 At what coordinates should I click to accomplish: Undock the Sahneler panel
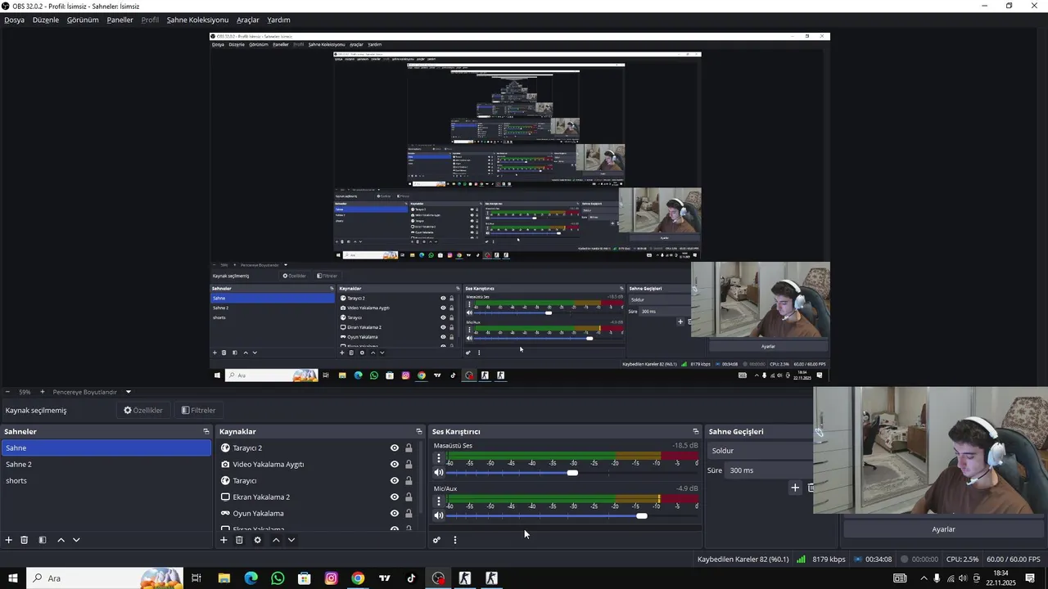[206, 431]
